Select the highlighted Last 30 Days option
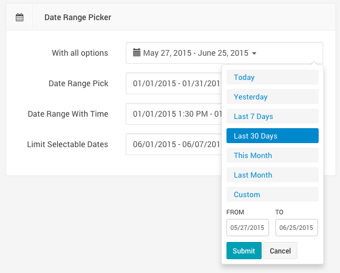340x273 pixels. point(273,136)
